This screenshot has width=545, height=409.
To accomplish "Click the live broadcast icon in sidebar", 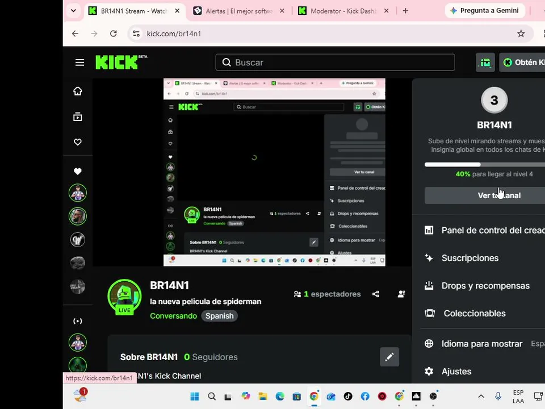I will coord(78,321).
